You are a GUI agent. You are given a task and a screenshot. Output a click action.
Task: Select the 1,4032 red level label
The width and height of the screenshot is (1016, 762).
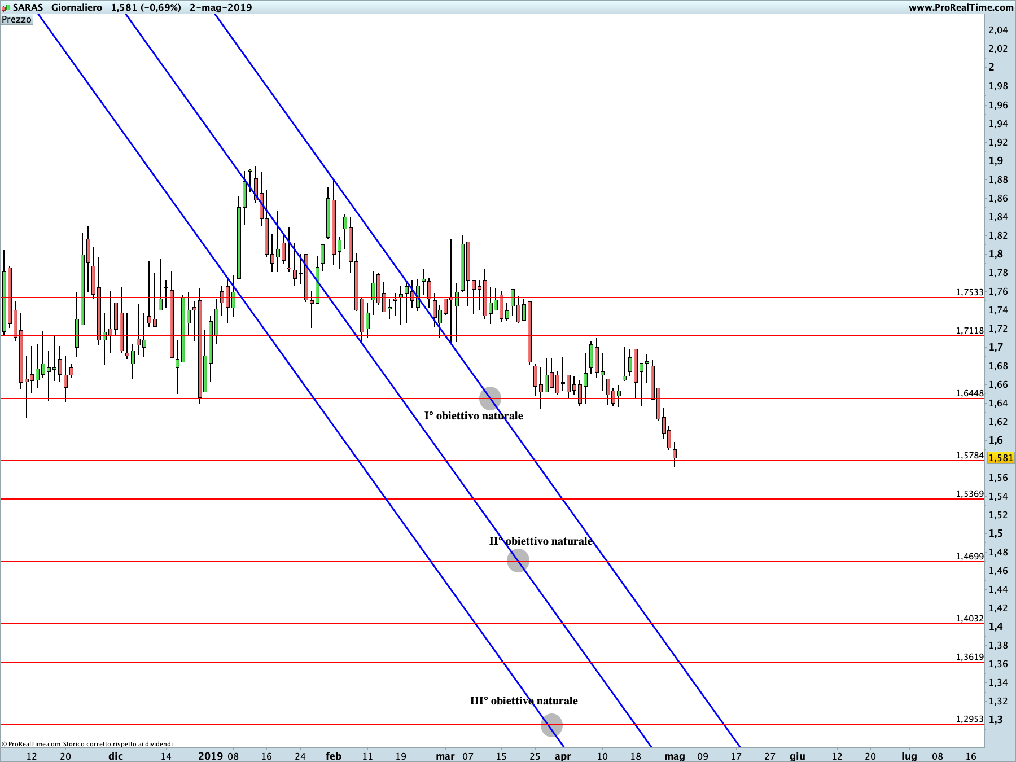(x=970, y=619)
